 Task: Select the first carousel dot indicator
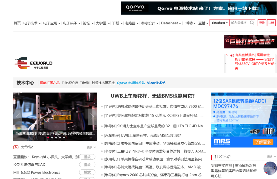click(x=48, y=138)
